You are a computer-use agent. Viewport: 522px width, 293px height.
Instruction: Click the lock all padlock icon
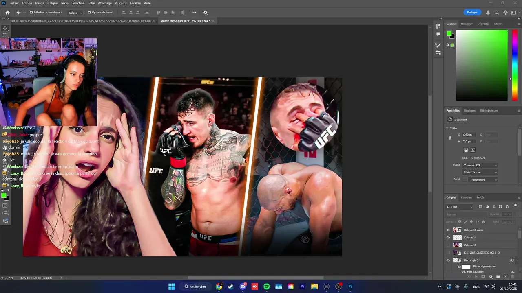coord(484,222)
